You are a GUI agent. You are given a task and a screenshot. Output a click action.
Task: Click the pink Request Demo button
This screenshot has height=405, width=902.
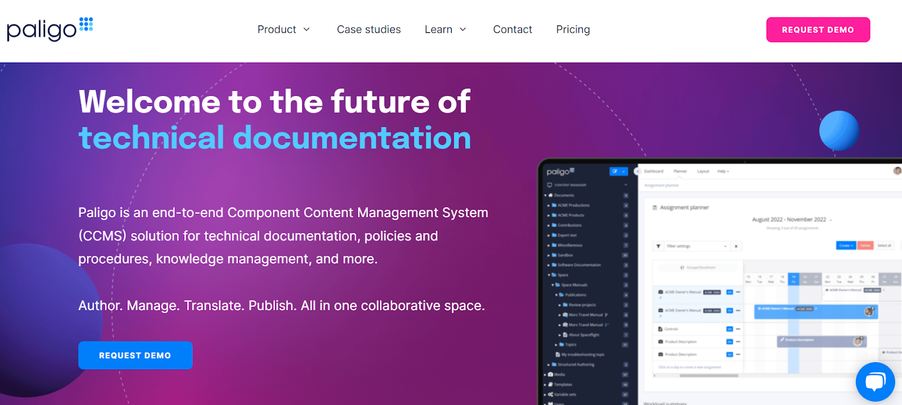coord(818,30)
